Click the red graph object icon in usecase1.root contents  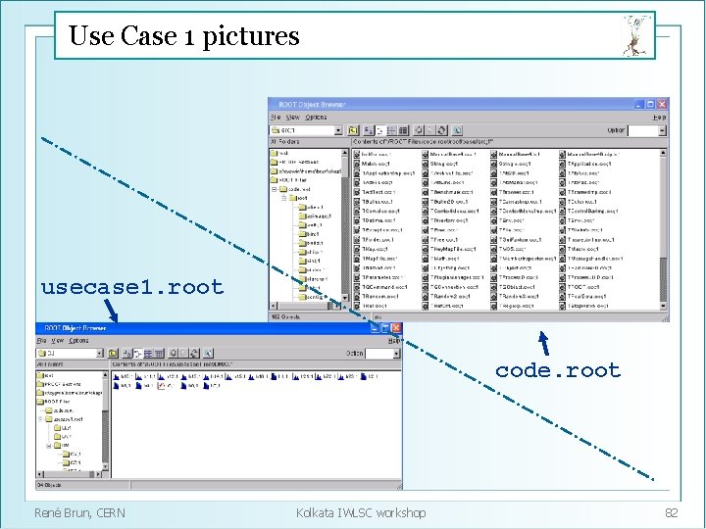click(161, 386)
